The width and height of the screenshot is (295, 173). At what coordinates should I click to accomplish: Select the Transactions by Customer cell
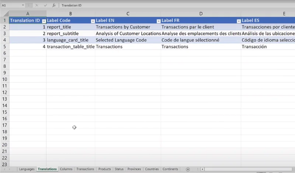coord(128,27)
